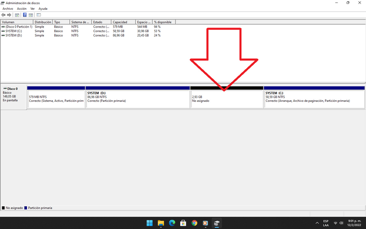
Task: Open the Ver menu
Action: [x=33, y=9]
